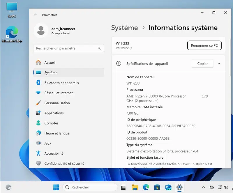The image size is (233, 193).
Task: Open the Accueil page in the sidebar
Action: point(50,63)
